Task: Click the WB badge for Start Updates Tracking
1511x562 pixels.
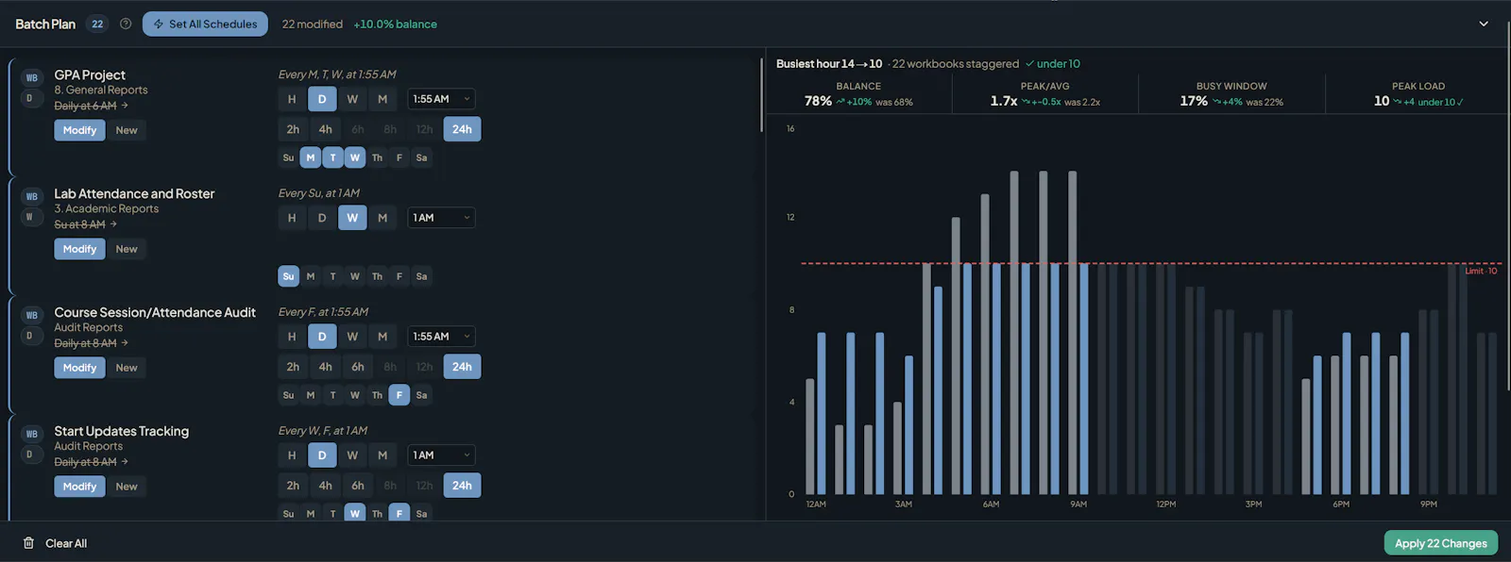Action: [x=32, y=435]
